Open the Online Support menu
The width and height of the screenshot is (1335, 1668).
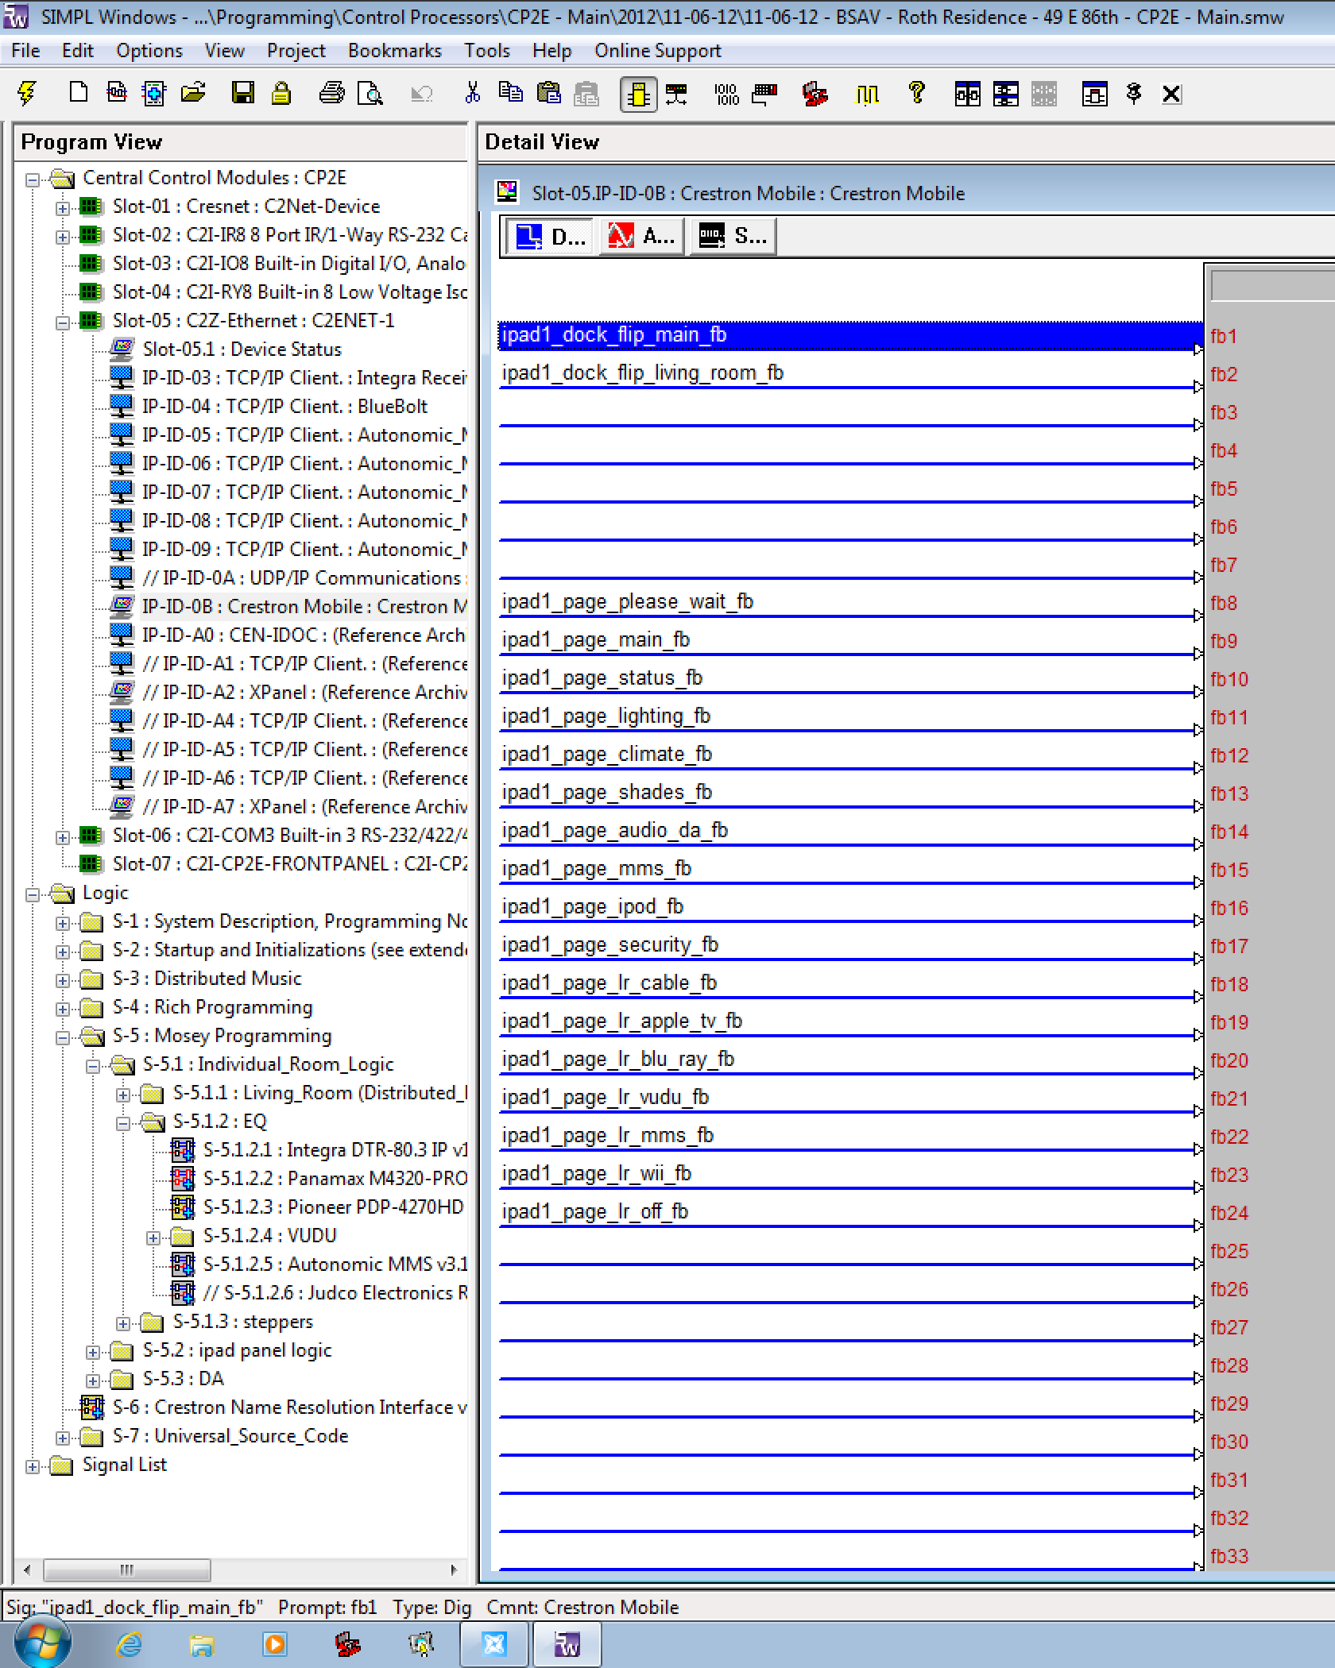pos(658,51)
